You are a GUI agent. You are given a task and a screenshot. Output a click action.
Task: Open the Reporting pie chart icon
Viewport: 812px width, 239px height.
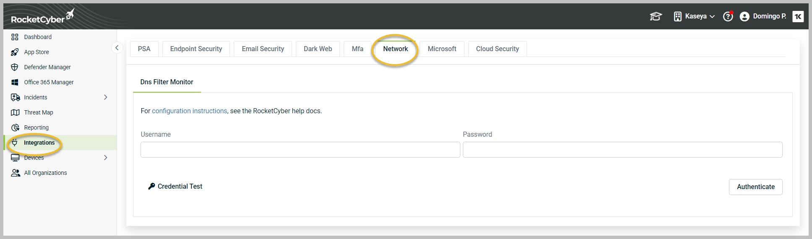click(x=15, y=127)
